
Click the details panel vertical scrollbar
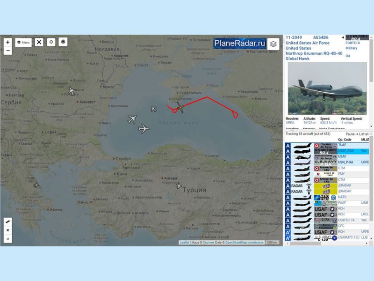371,60
